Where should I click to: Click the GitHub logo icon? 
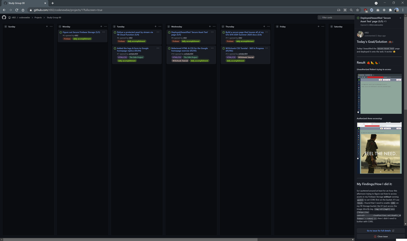coord(4,17)
